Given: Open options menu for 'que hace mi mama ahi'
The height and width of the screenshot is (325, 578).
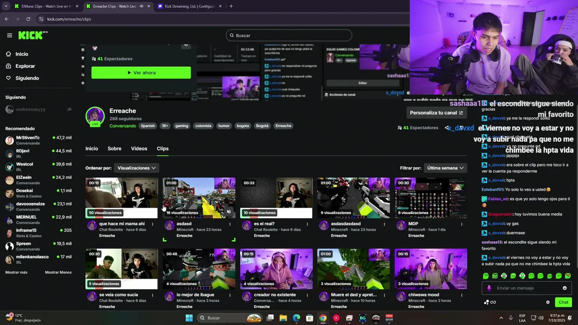Looking at the screenshot, I should 153,224.
